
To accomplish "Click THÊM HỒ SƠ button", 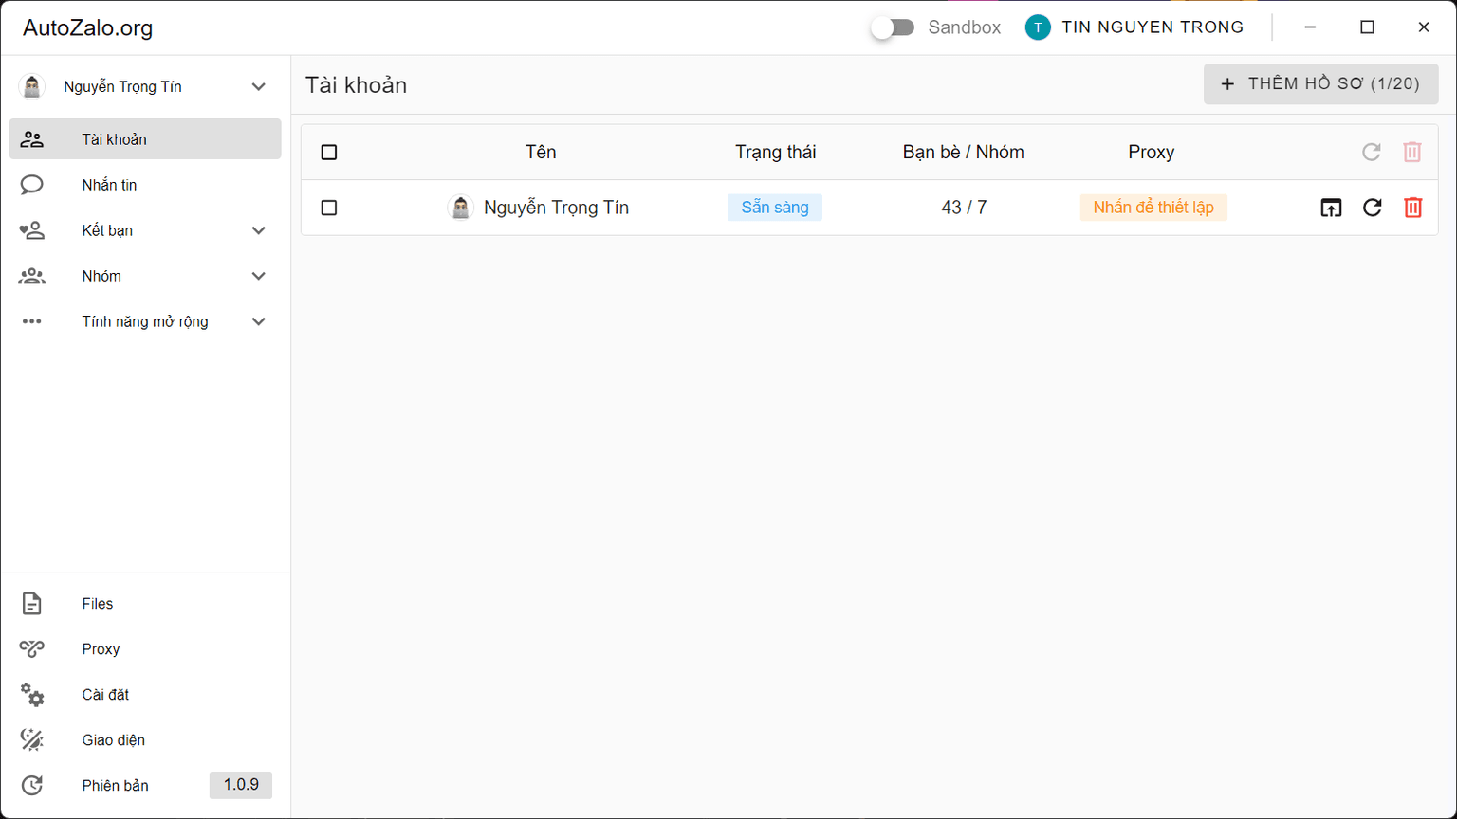I will pyautogui.click(x=1320, y=84).
